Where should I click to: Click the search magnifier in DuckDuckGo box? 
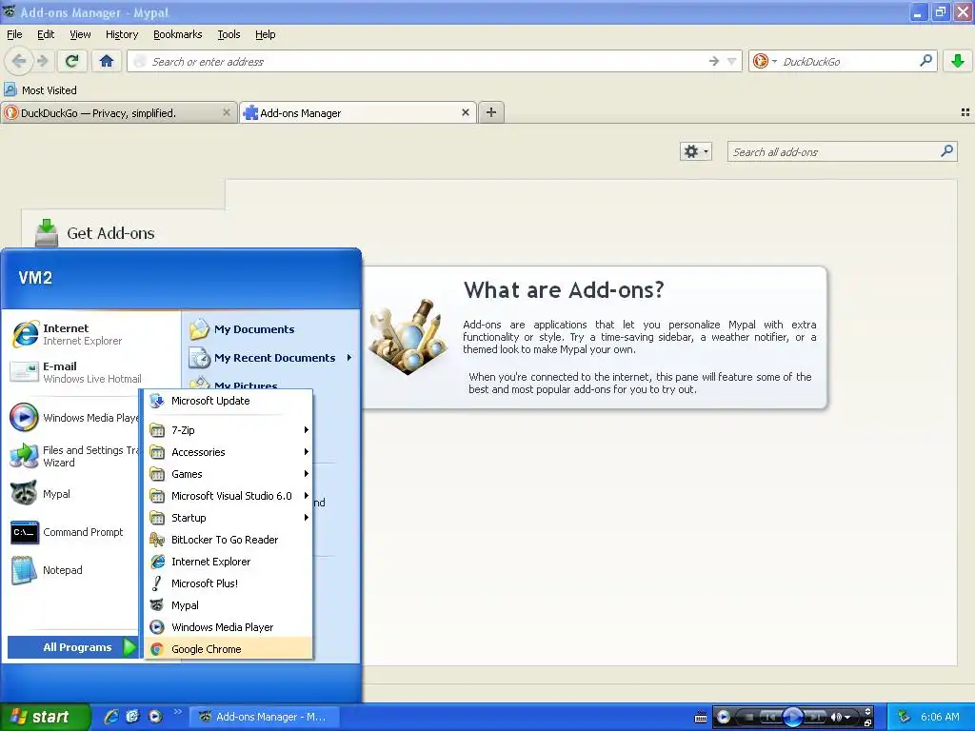[x=925, y=61]
